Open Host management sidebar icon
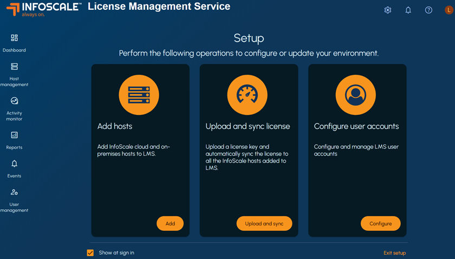This screenshot has width=455, height=259. point(14,67)
